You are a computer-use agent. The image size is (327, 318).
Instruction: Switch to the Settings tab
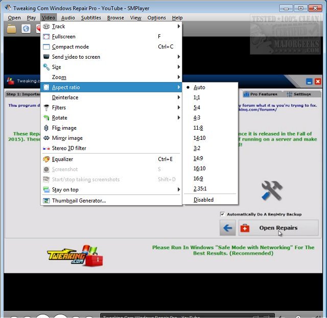[x=299, y=94]
